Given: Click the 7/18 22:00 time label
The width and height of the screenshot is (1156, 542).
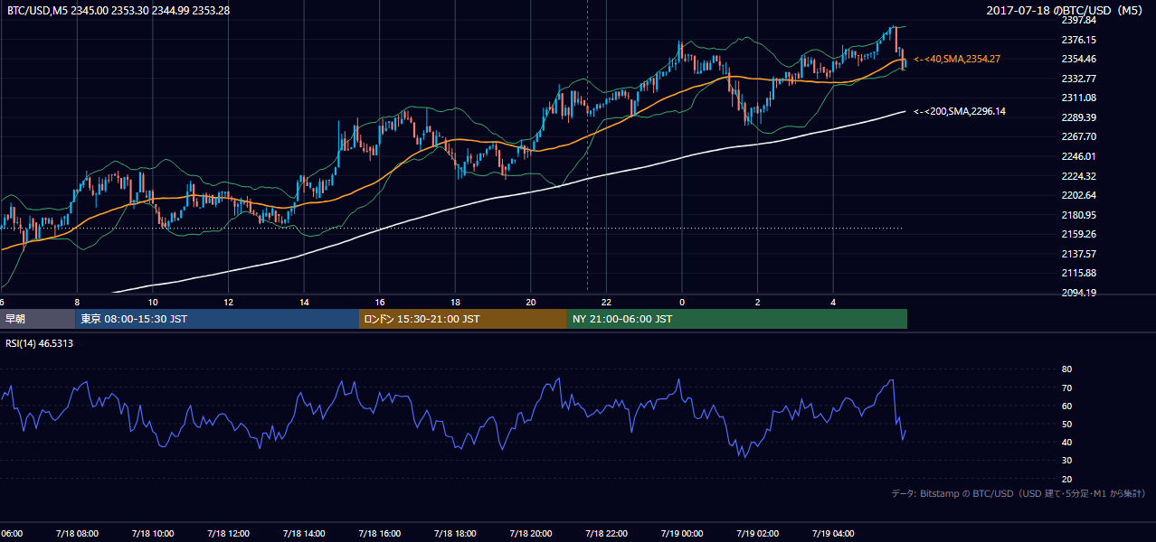Looking at the screenshot, I should coord(606,533).
